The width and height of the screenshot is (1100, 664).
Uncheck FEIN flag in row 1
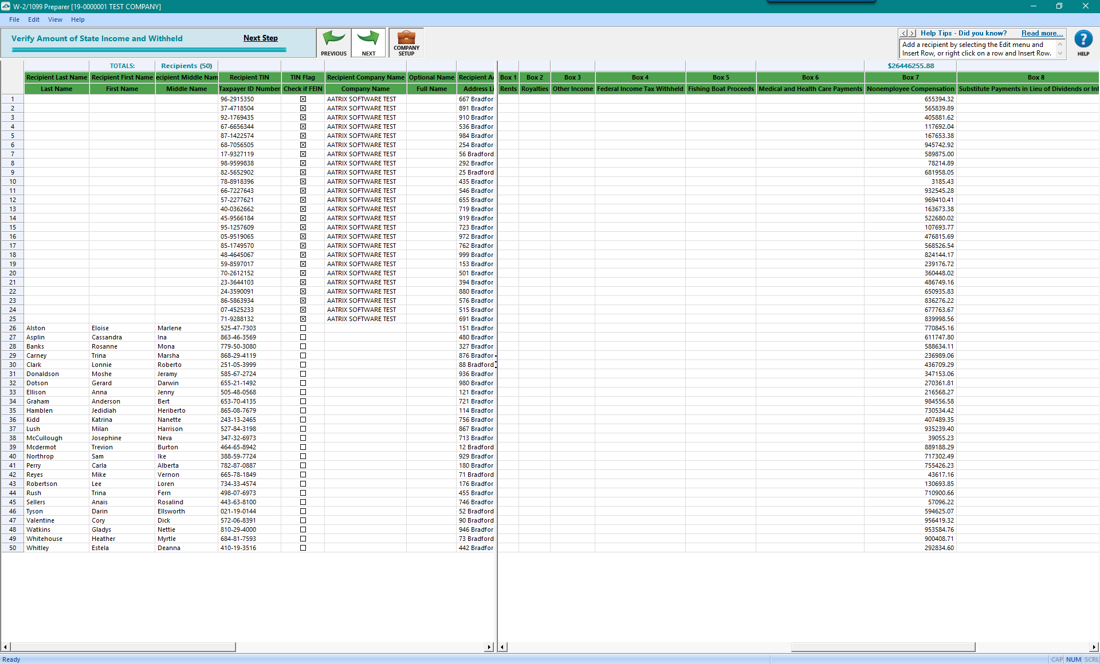[x=303, y=99]
